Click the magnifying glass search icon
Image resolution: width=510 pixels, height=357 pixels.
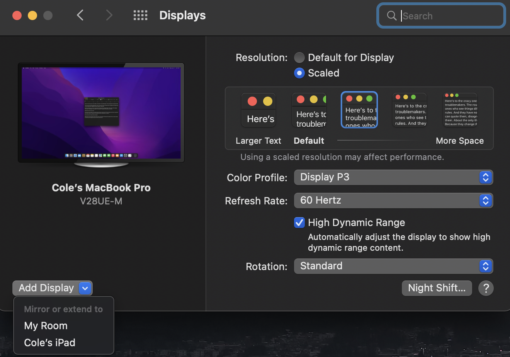click(391, 16)
